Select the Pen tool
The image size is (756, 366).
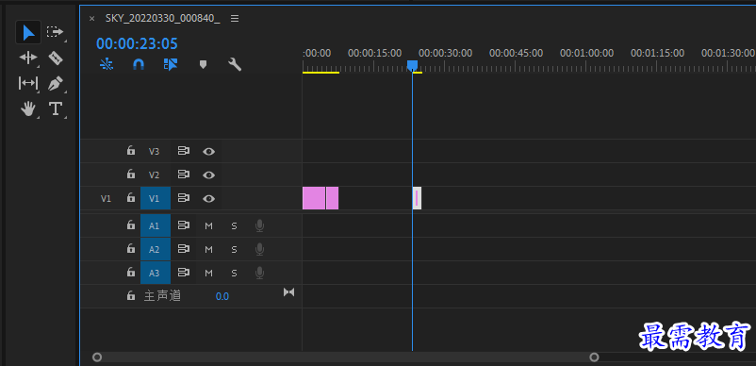(56, 83)
